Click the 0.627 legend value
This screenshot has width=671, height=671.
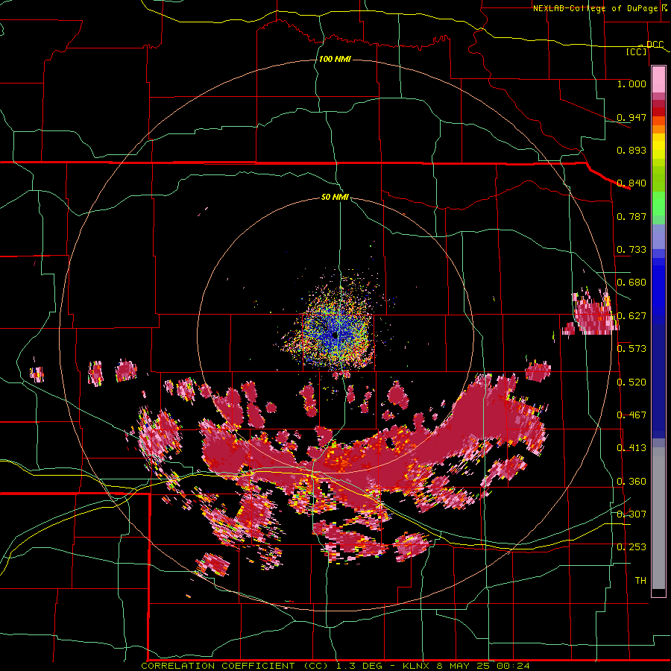point(631,316)
